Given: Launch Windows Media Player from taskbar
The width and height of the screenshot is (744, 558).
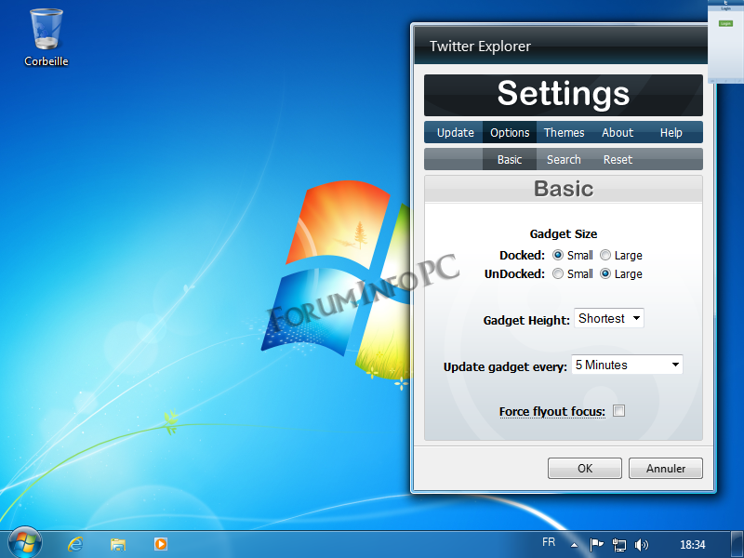Looking at the screenshot, I should coord(160,544).
